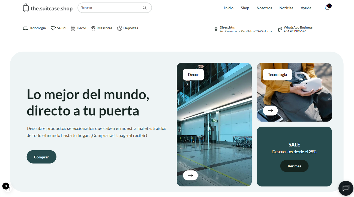Click the location pin icon next to Dirección
Image resolution: width=354 pixels, height=197 pixels.
pos(216,29)
